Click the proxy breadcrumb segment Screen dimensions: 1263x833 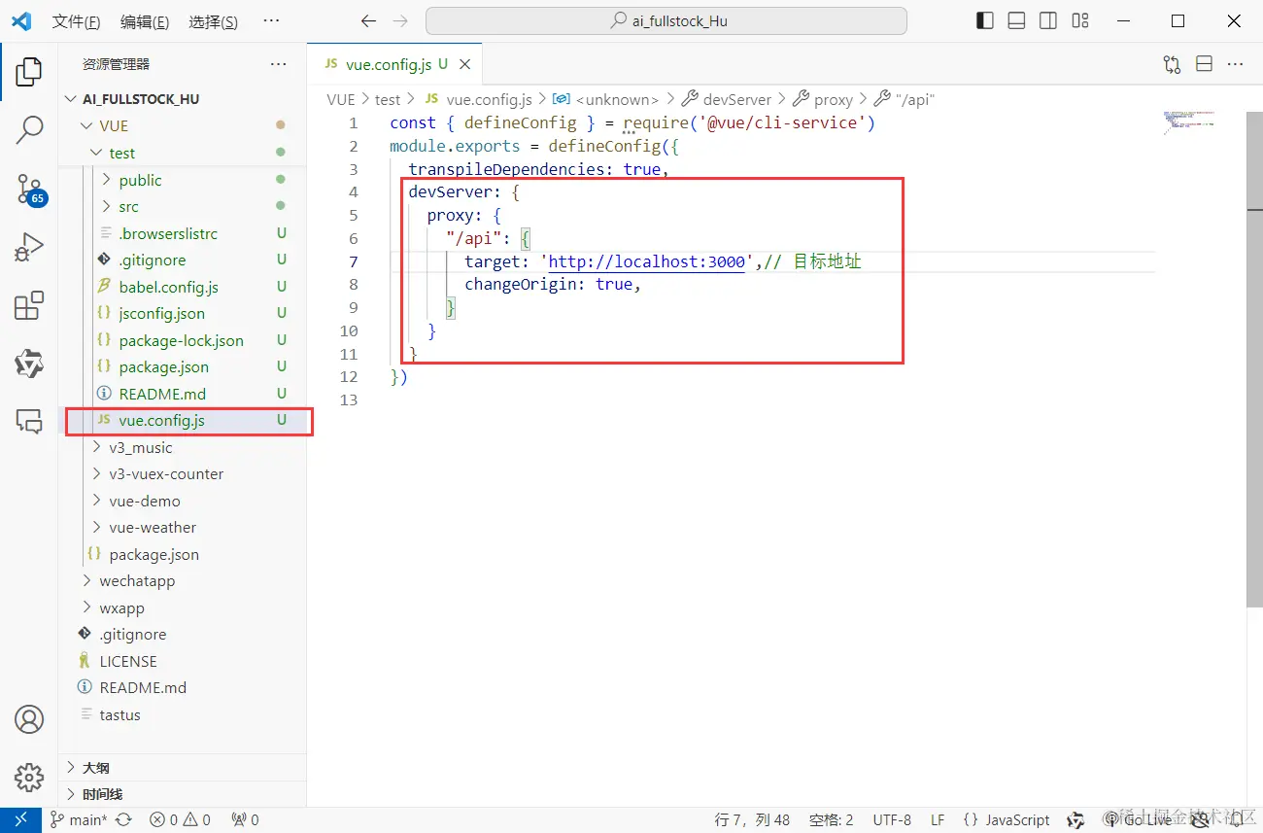click(823, 99)
